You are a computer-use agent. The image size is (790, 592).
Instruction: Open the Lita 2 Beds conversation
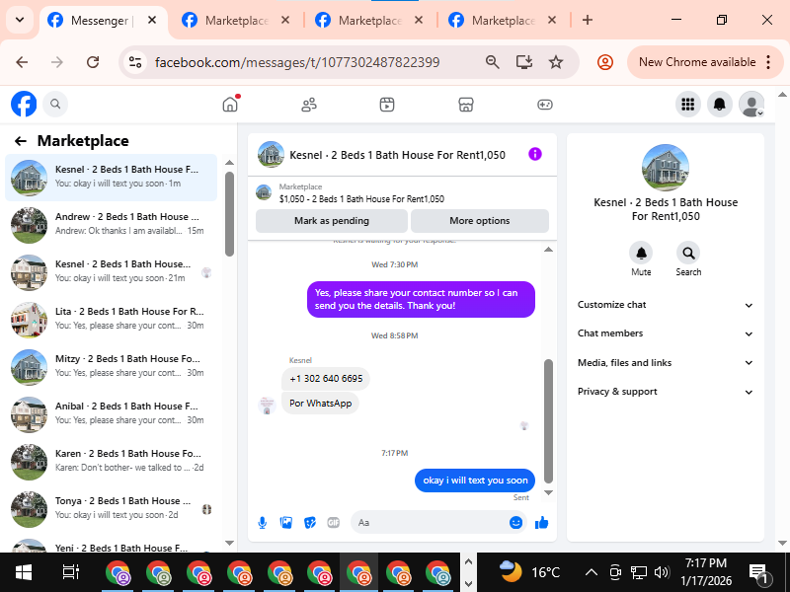pos(111,319)
